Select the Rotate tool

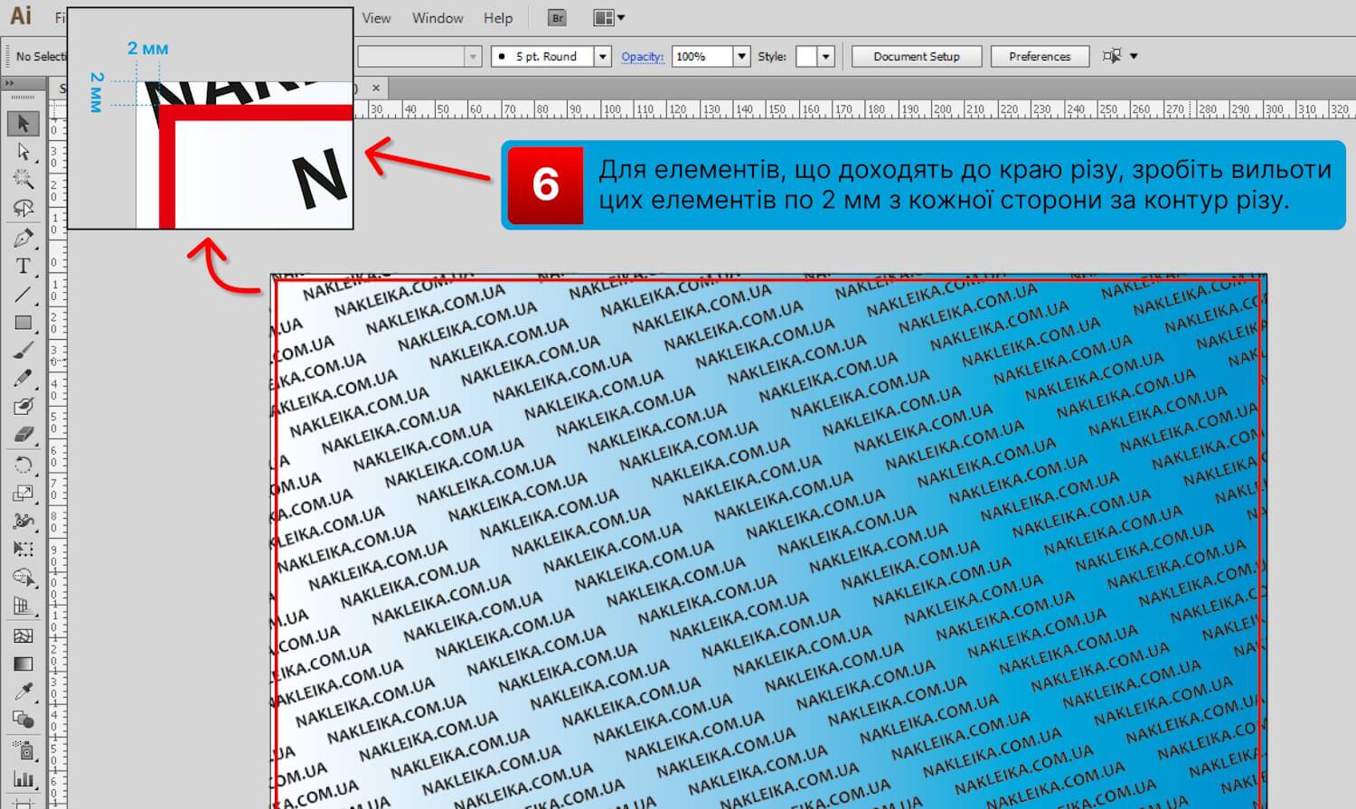point(24,465)
